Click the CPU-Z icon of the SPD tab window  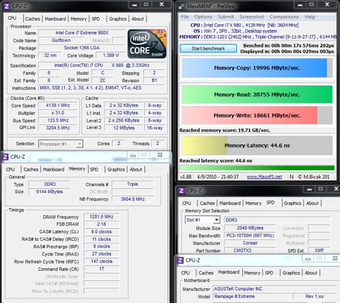(x=182, y=191)
